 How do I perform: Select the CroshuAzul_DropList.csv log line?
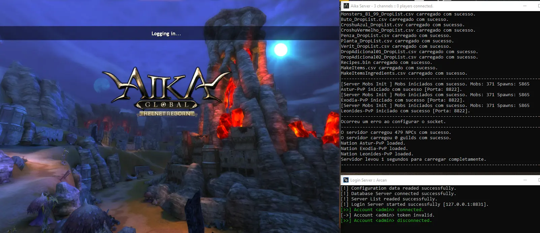(x=403, y=25)
